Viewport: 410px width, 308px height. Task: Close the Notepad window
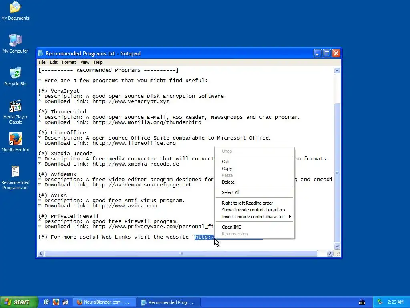(336, 53)
